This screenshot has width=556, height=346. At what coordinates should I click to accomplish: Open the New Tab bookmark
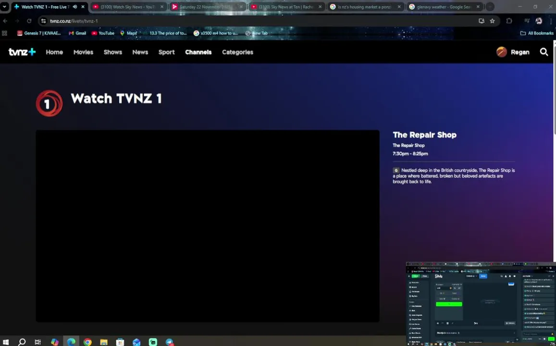[256, 33]
